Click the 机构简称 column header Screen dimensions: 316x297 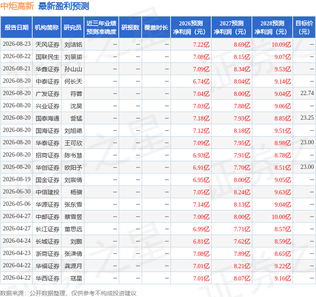pos(47,28)
